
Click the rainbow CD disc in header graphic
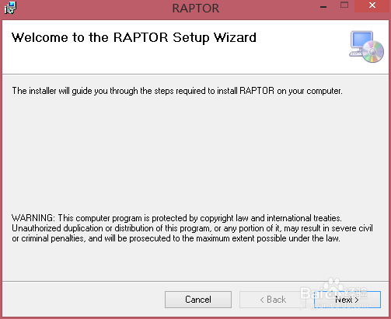pyautogui.click(x=373, y=52)
